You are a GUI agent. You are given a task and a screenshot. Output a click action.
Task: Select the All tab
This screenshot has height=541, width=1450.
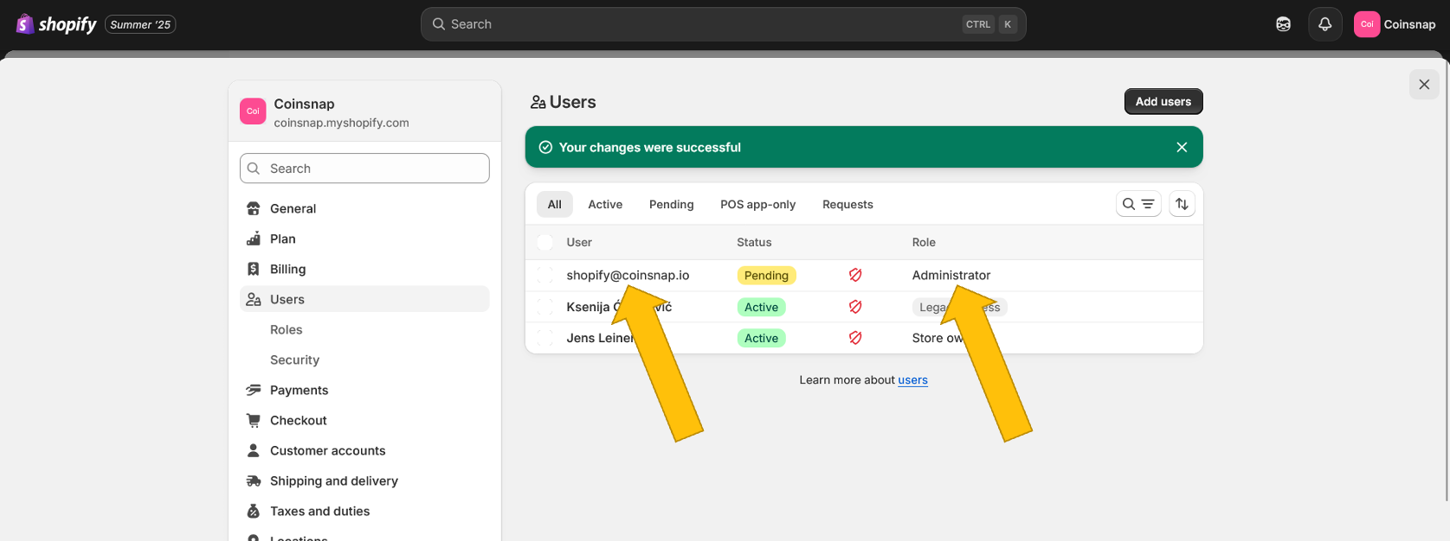(555, 204)
